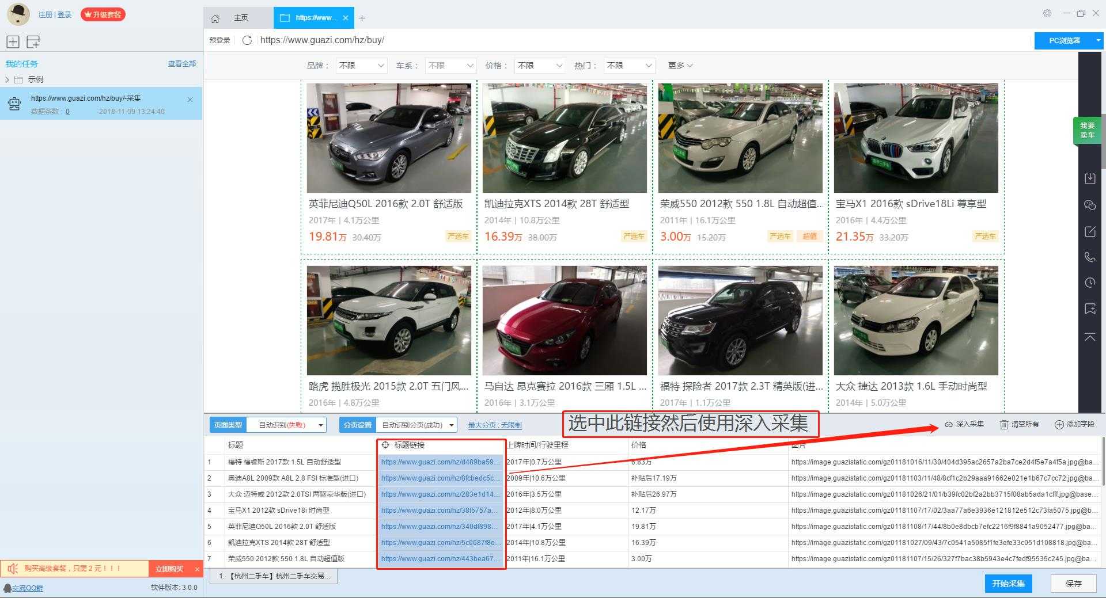This screenshot has height=598, width=1106.
Task: Click the new task group icon
Action: click(x=33, y=41)
